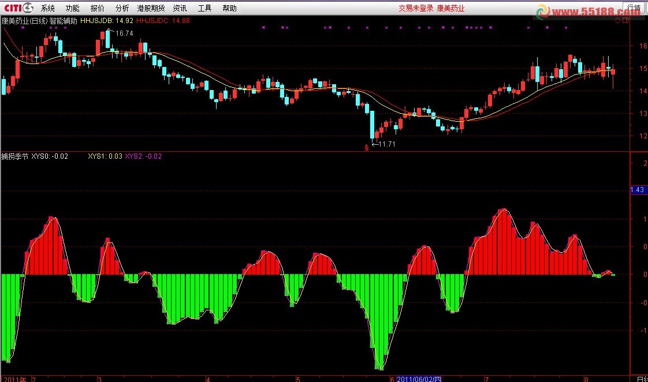The height and width of the screenshot is (382, 648).
Task: Click the diamond icon at chart top-right
Action: pos(617,21)
